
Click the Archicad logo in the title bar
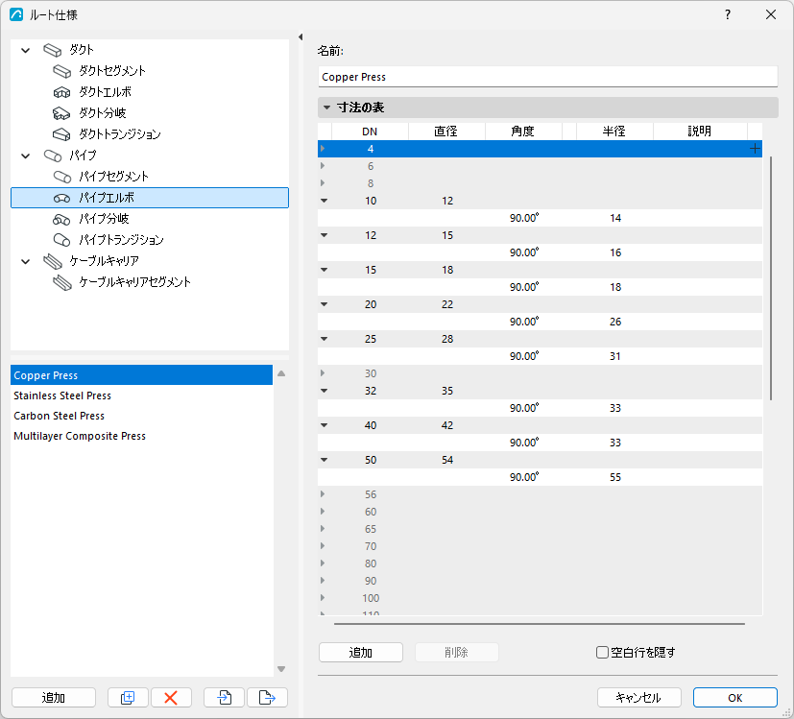pos(16,14)
